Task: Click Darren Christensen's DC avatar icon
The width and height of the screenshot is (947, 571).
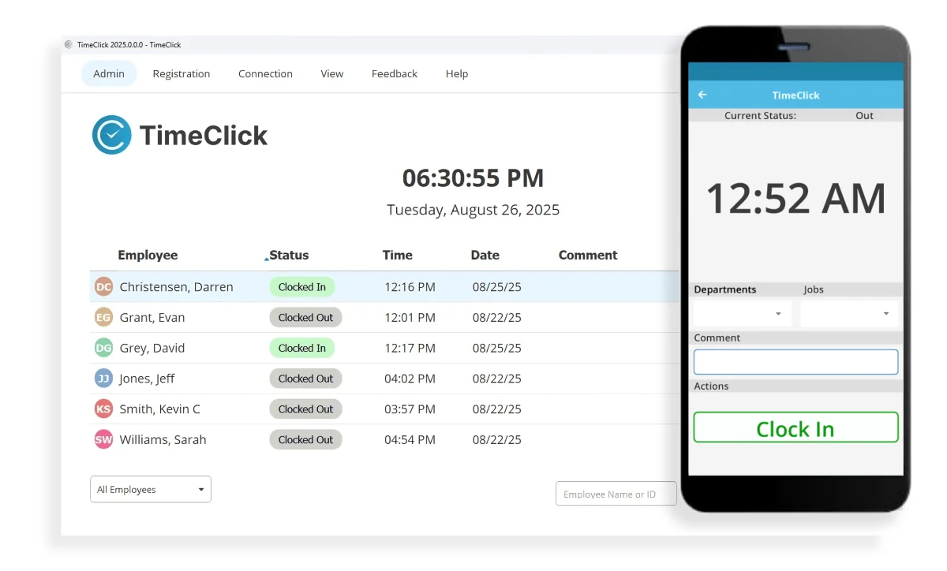Action: [x=103, y=287]
